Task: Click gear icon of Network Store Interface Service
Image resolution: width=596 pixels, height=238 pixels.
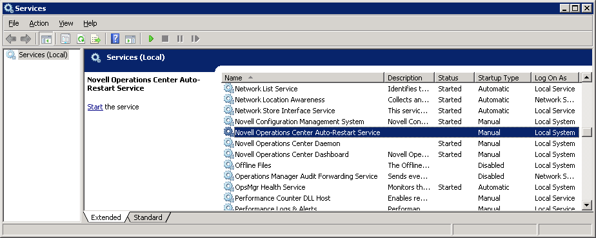Action: [228, 110]
